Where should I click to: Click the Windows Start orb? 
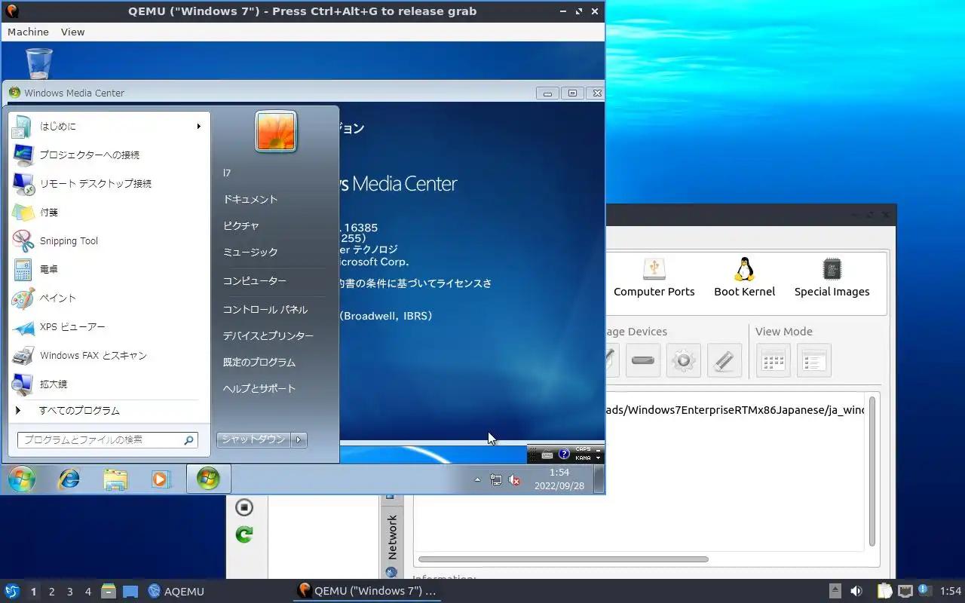click(21, 479)
